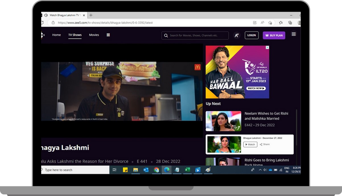
Task: Share the December 27 episode
Action: [265, 144]
